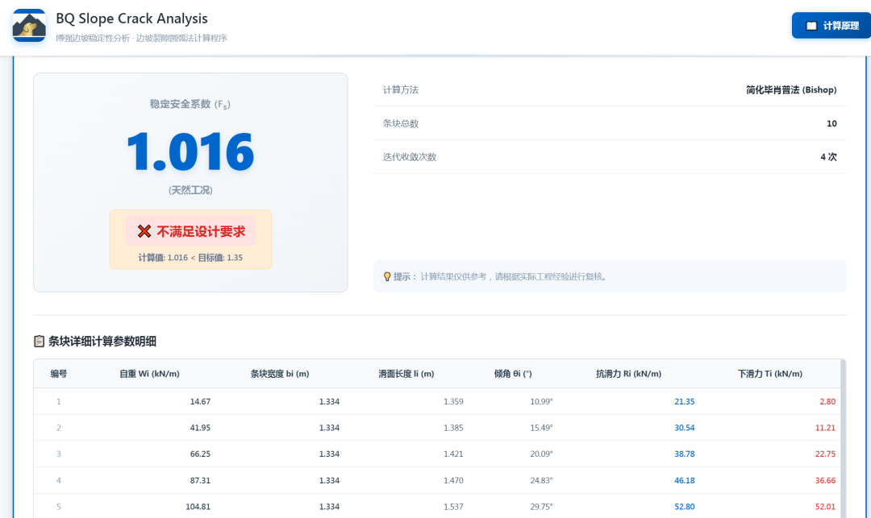Image resolution: width=871 pixels, height=518 pixels.
Task: Click sliding force value 22.75
Action: pyautogui.click(x=826, y=454)
